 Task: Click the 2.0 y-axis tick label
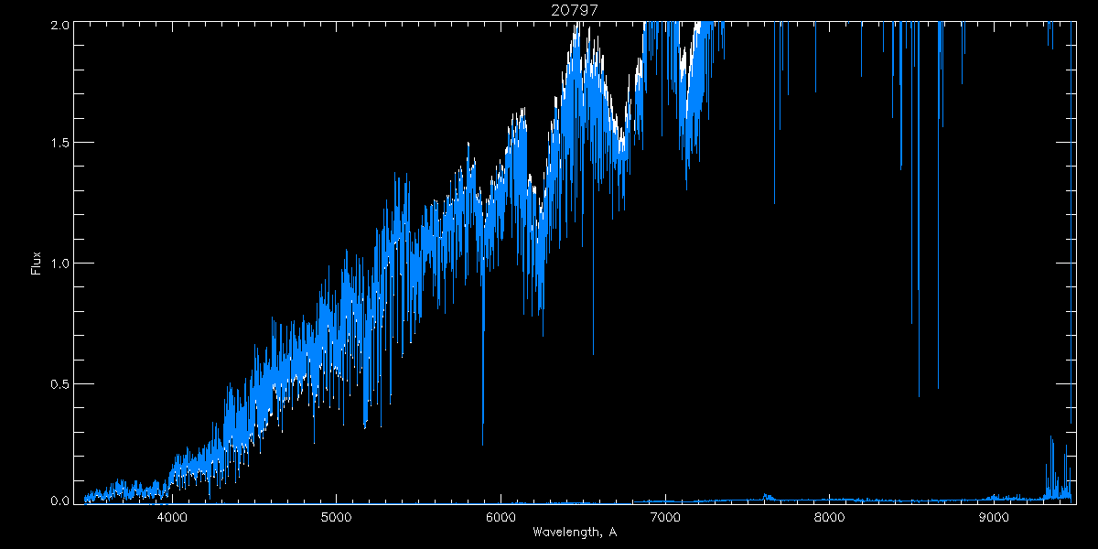59,26
